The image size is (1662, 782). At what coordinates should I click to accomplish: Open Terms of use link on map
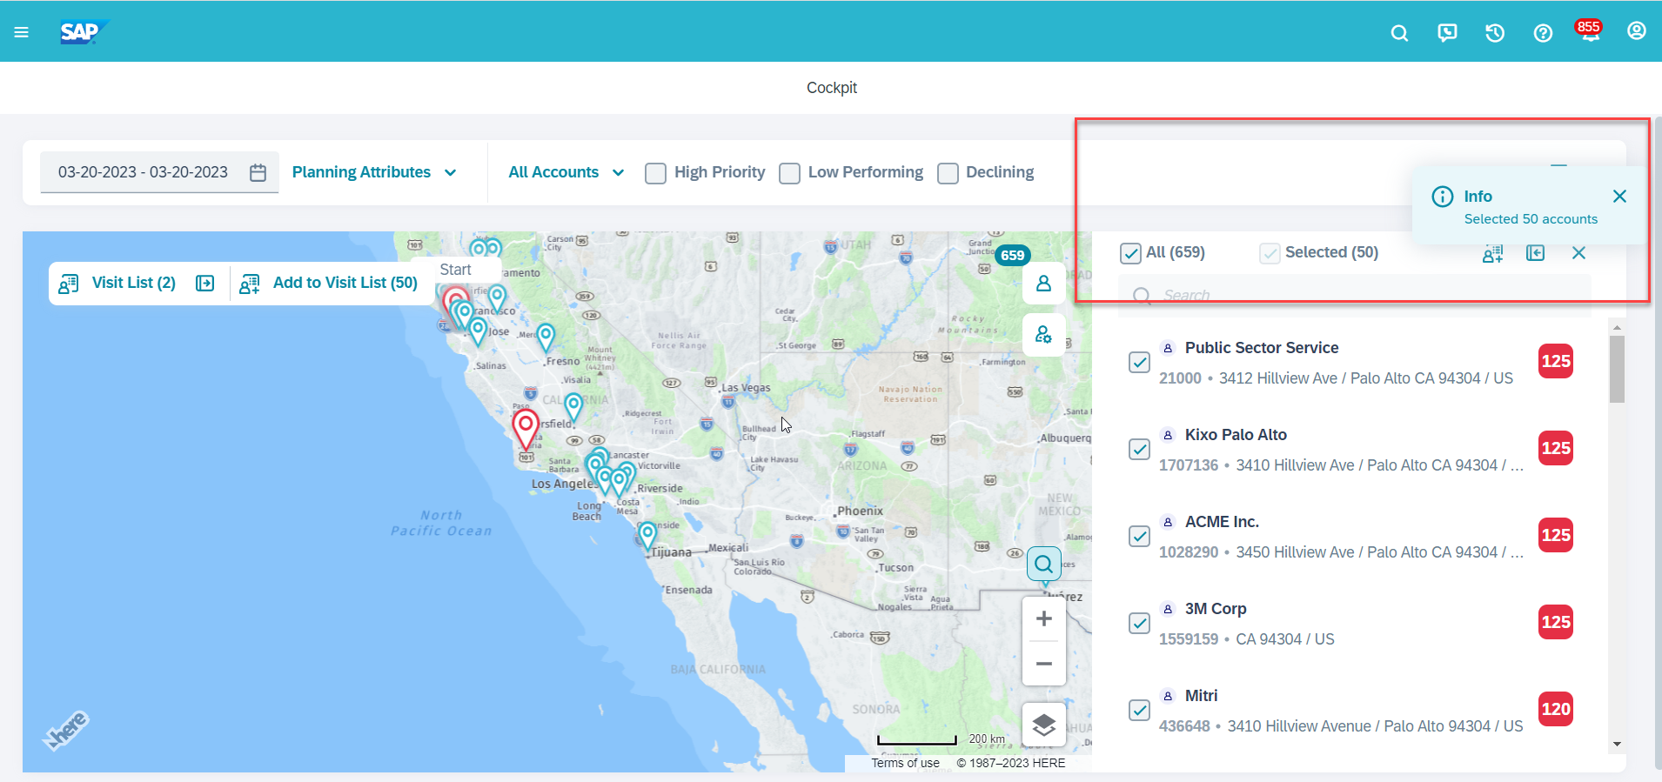tap(905, 763)
